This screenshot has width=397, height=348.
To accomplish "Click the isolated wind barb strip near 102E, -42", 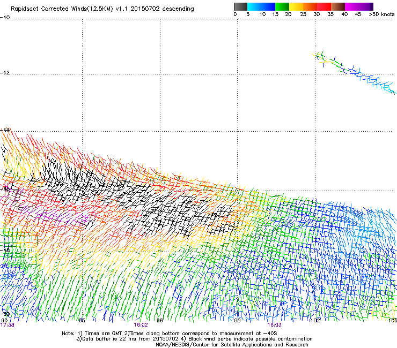I will (x=354, y=72).
